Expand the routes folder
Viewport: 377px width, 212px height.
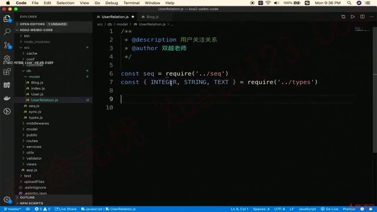click(54, 141)
